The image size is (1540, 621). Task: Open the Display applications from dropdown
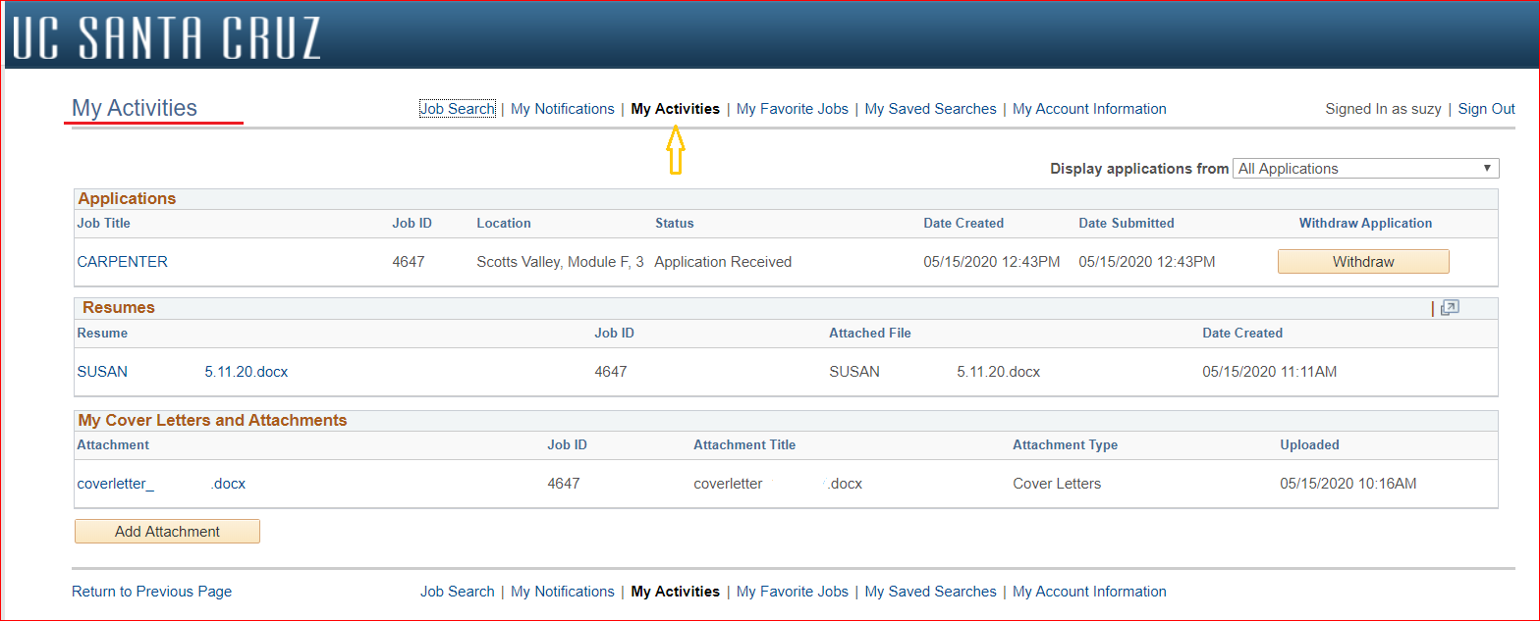click(1366, 169)
